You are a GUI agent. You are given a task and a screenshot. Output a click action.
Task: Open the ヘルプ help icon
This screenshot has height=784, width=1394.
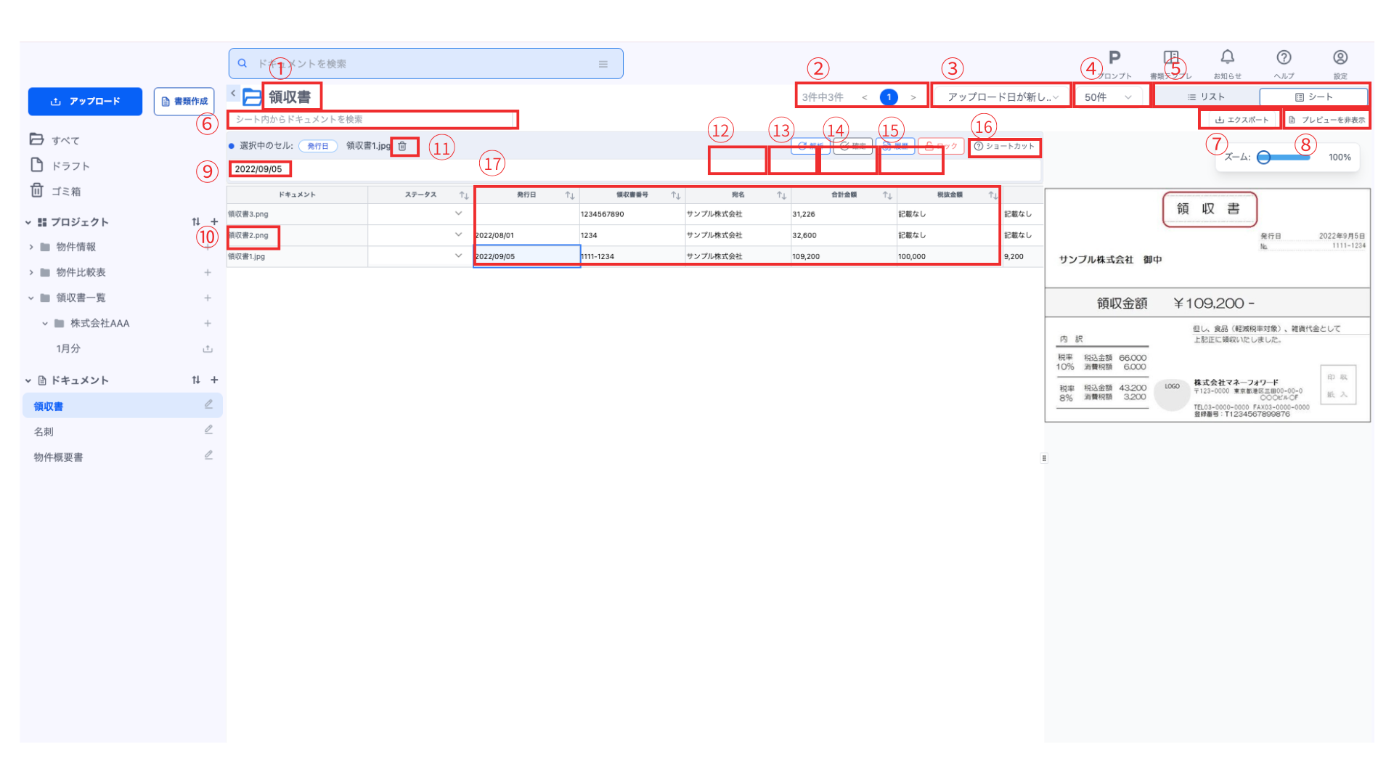(x=1284, y=57)
